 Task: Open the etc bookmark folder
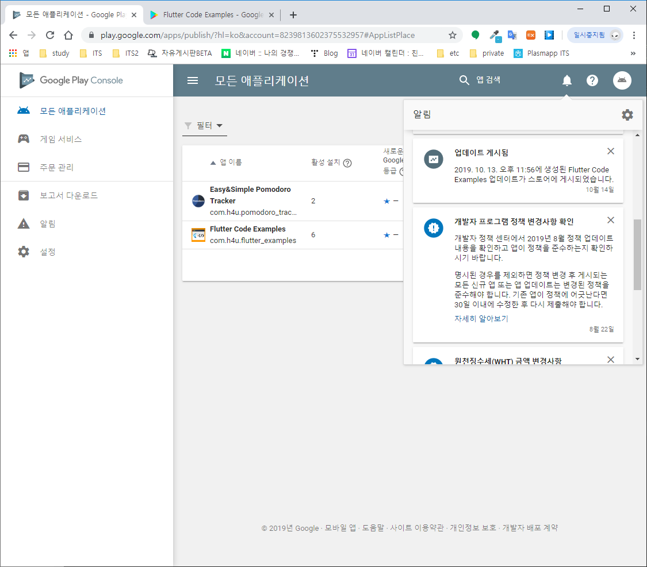(x=448, y=53)
